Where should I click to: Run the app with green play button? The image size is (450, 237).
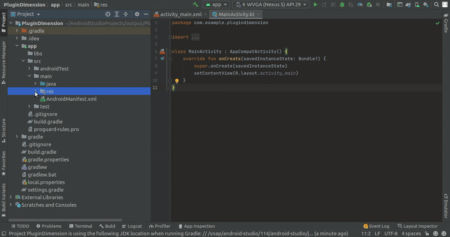[x=315, y=5]
